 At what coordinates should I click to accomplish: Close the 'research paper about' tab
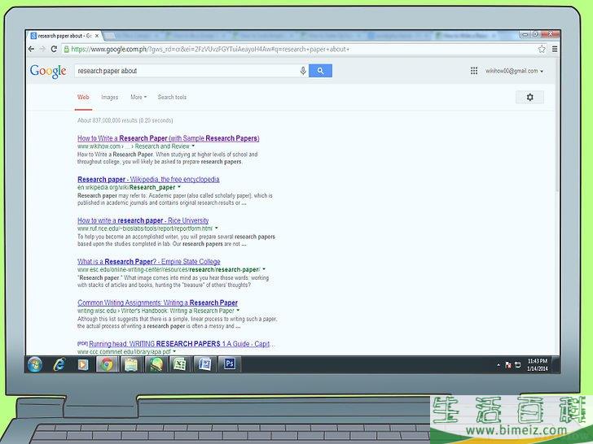point(97,36)
